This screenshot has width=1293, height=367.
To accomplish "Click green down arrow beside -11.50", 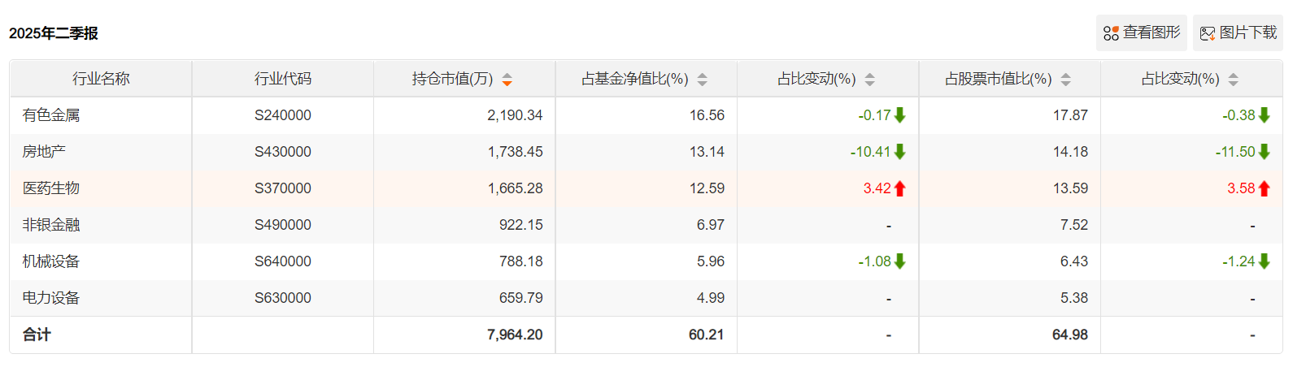I will coord(1264,152).
